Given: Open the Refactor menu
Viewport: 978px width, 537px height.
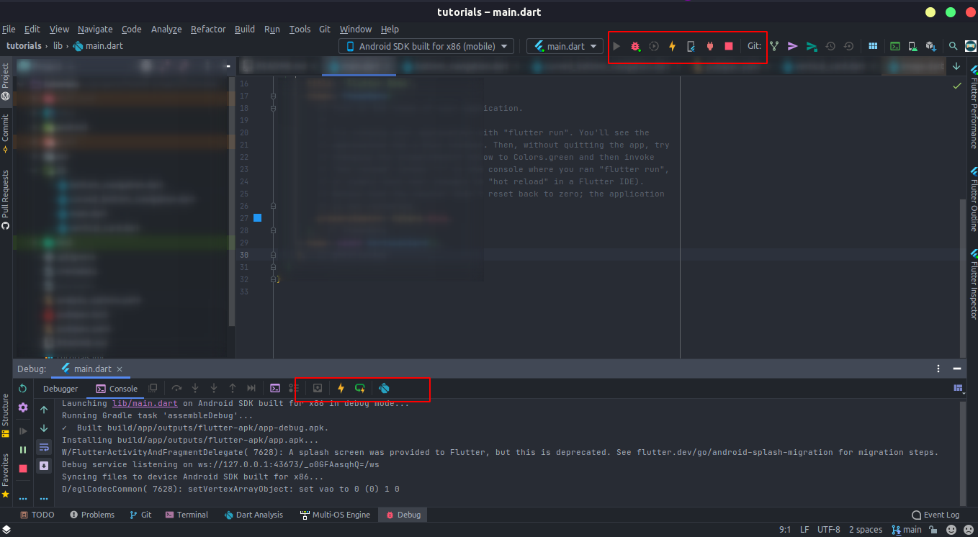Looking at the screenshot, I should [208, 30].
